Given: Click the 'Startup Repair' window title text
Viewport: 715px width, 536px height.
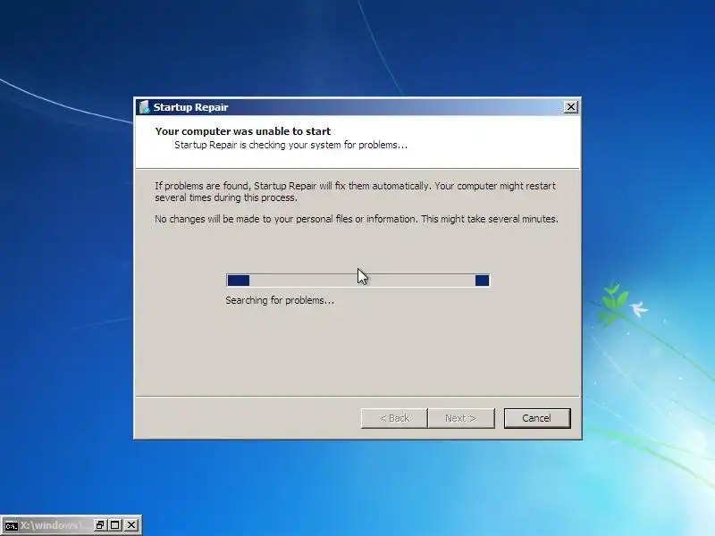Looking at the screenshot, I should 190,107.
